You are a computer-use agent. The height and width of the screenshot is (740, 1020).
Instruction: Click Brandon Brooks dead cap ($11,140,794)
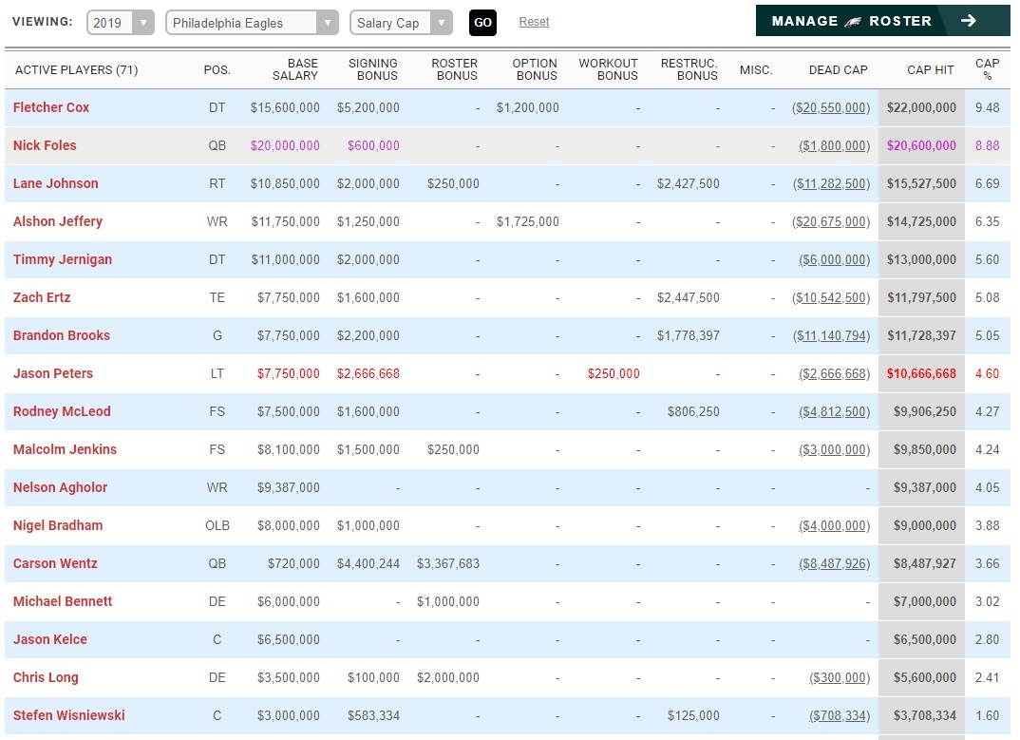[831, 336]
